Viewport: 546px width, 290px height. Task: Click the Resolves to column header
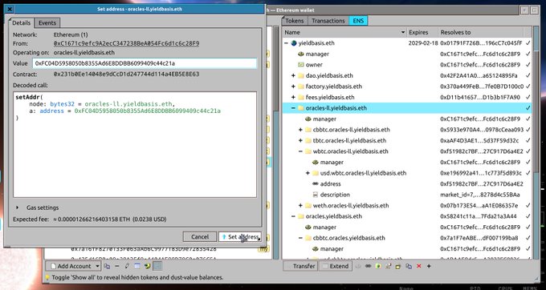click(x=480, y=32)
